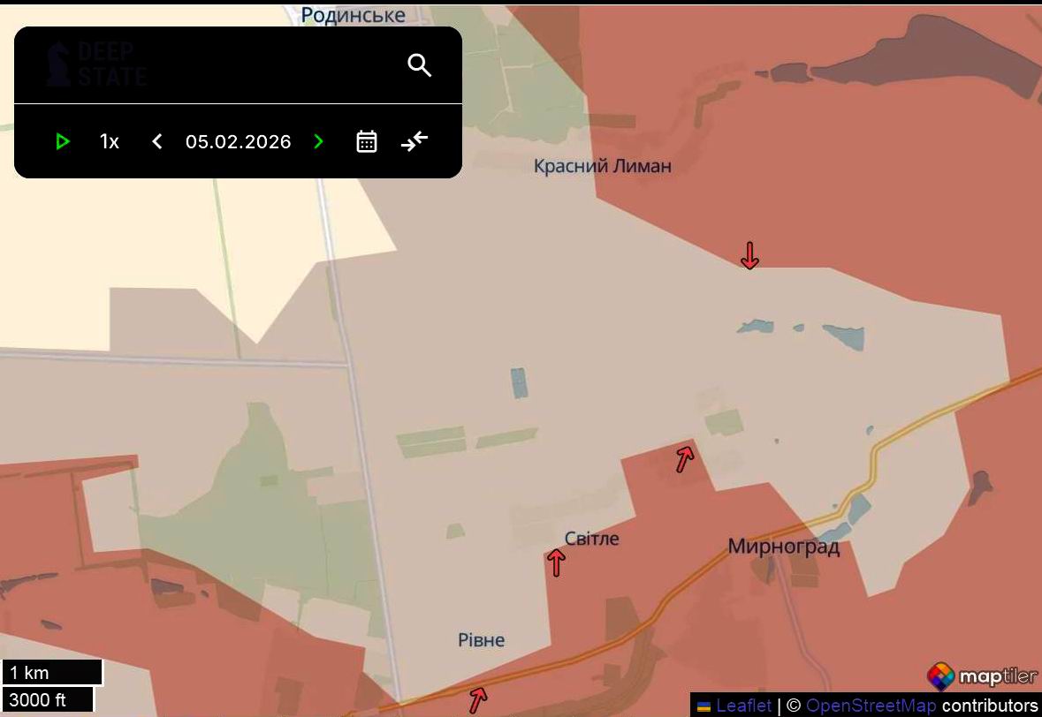Select the downward red arrow near Красний Лиман
The width and height of the screenshot is (1042, 717).
point(749,257)
